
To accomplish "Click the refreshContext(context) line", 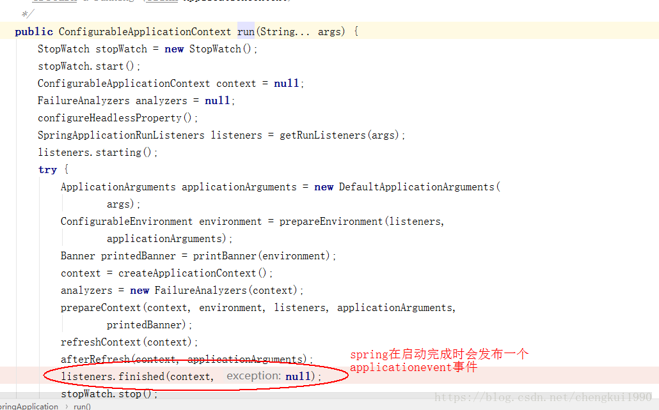I will [x=129, y=342].
